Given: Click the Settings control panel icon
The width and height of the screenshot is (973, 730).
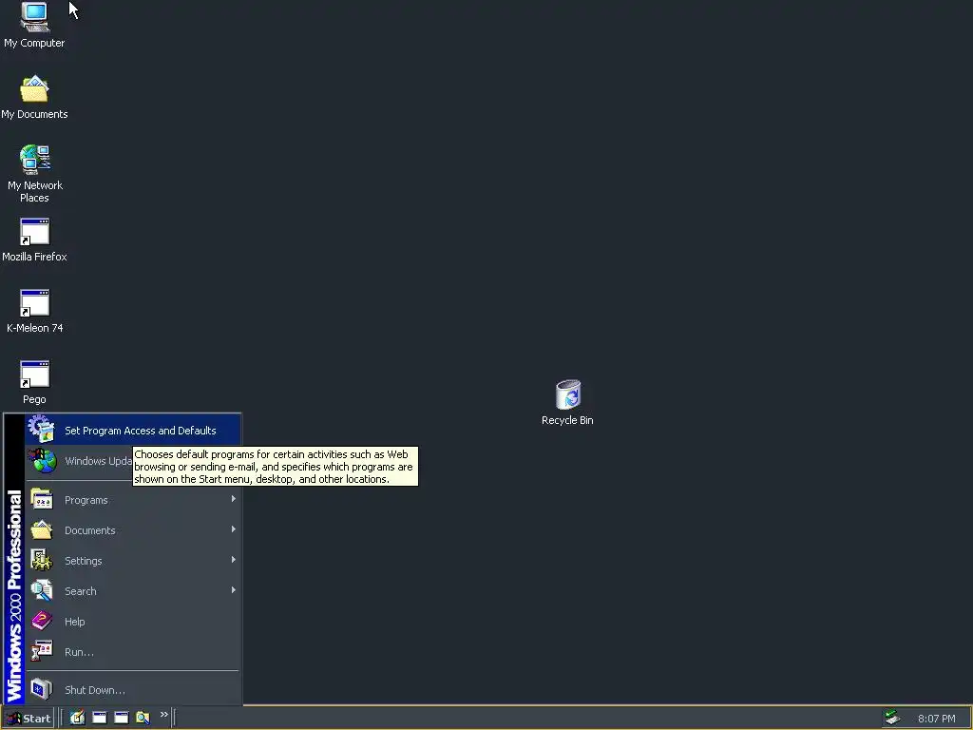Looking at the screenshot, I should pyautogui.click(x=42, y=560).
